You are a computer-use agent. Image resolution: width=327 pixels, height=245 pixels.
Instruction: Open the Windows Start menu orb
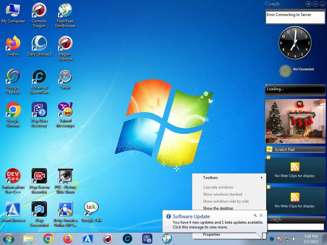tap(9, 239)
